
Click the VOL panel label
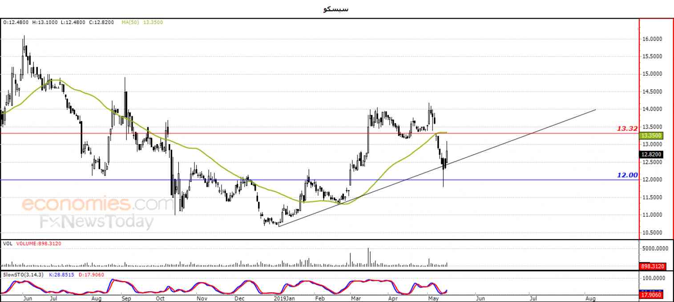[8, 244]
